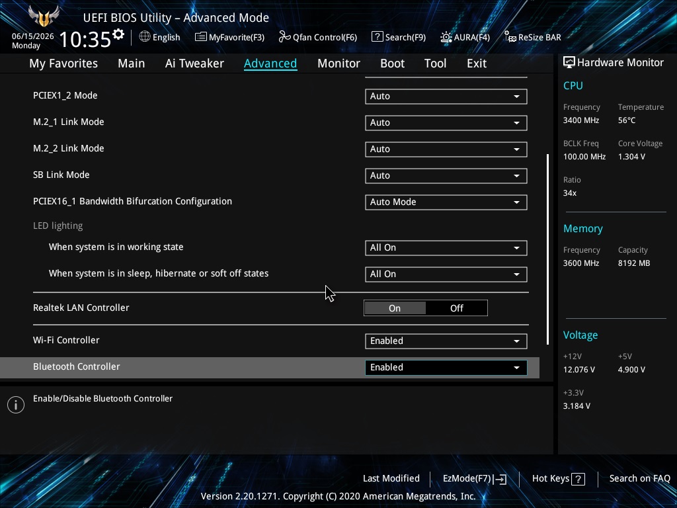Switch to Ai Tweaker tab
677x508 pixels.
194,63
